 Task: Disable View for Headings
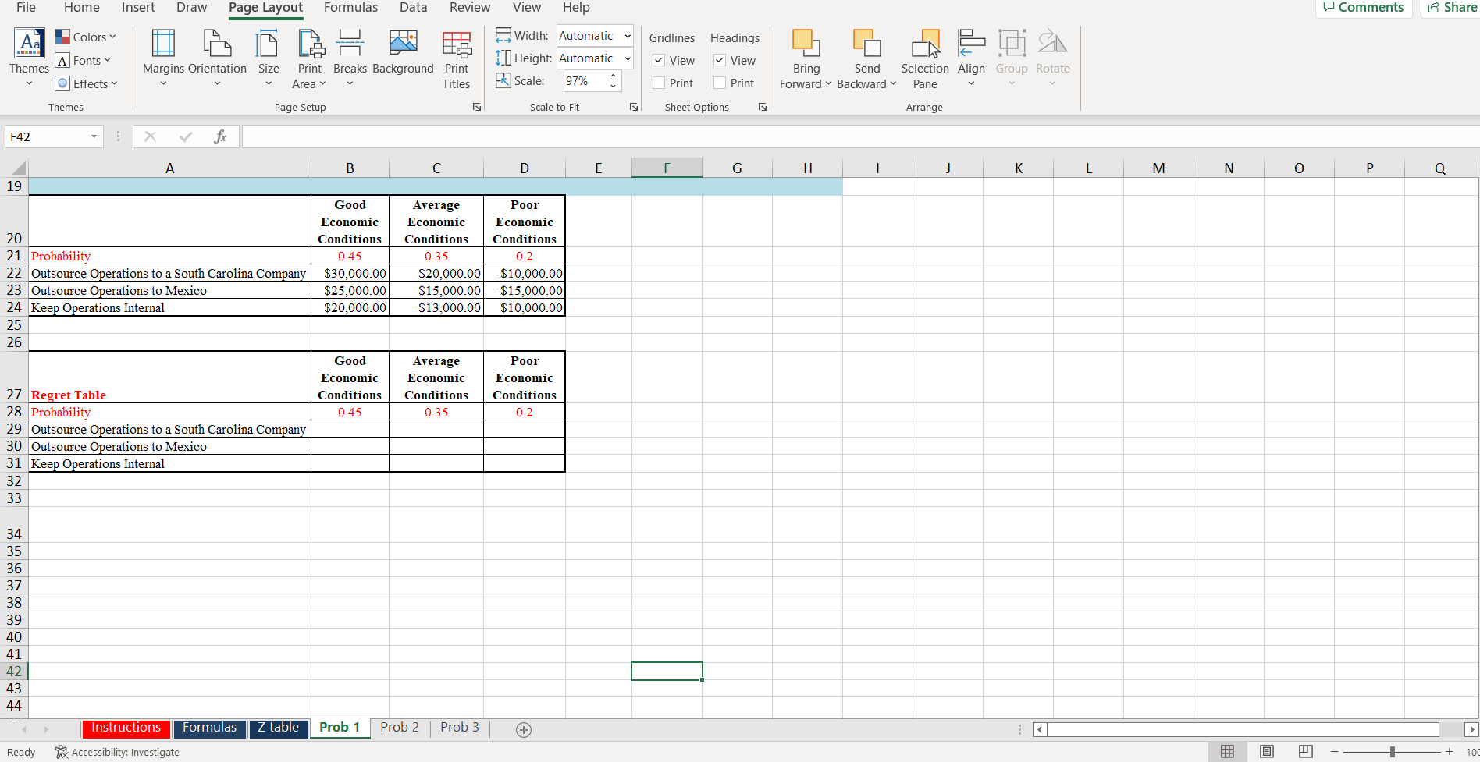[720, 60]
